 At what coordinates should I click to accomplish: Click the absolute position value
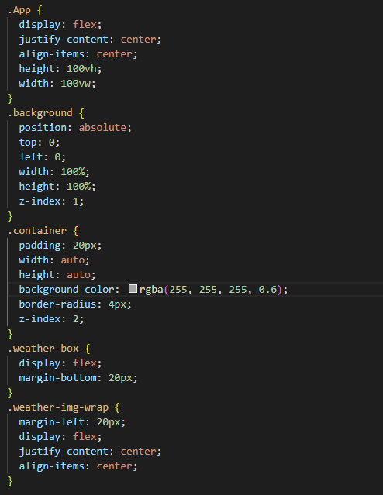[x=102, y=128]
